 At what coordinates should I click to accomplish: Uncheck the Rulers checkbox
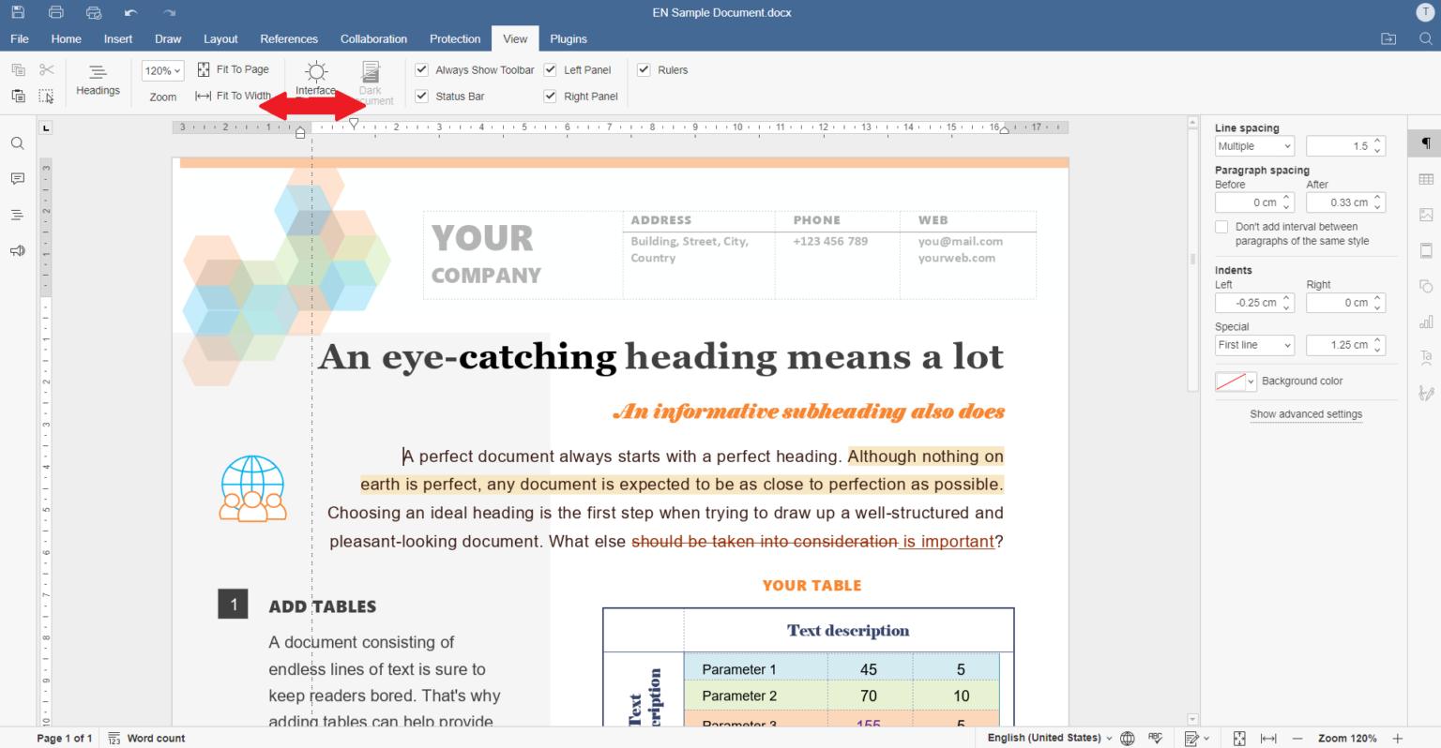pos(645,69)
